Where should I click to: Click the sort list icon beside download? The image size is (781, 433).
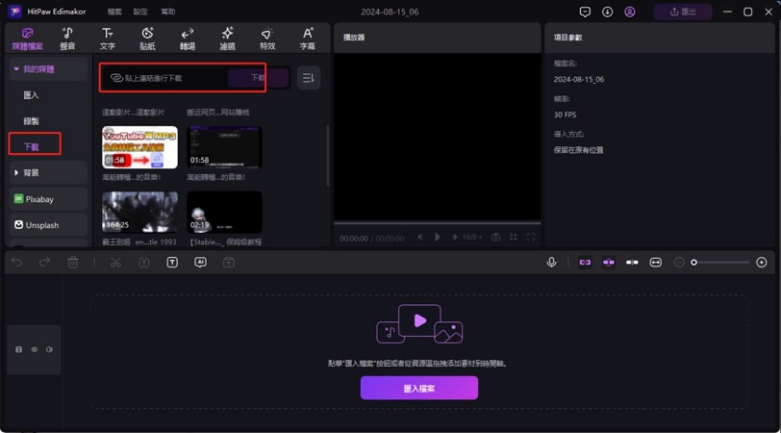click(309, 78)
